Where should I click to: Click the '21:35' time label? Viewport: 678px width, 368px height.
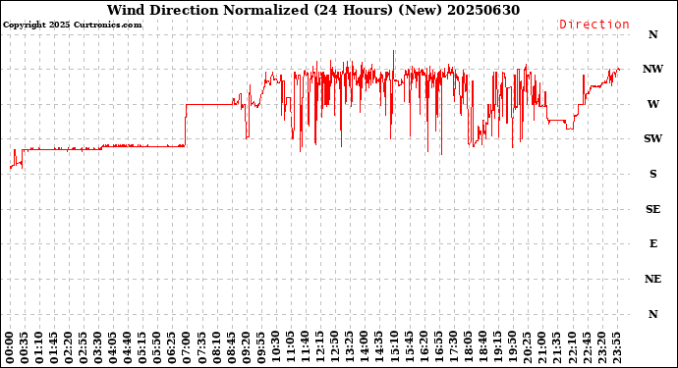pyautogui.click(x=557, y=347)
